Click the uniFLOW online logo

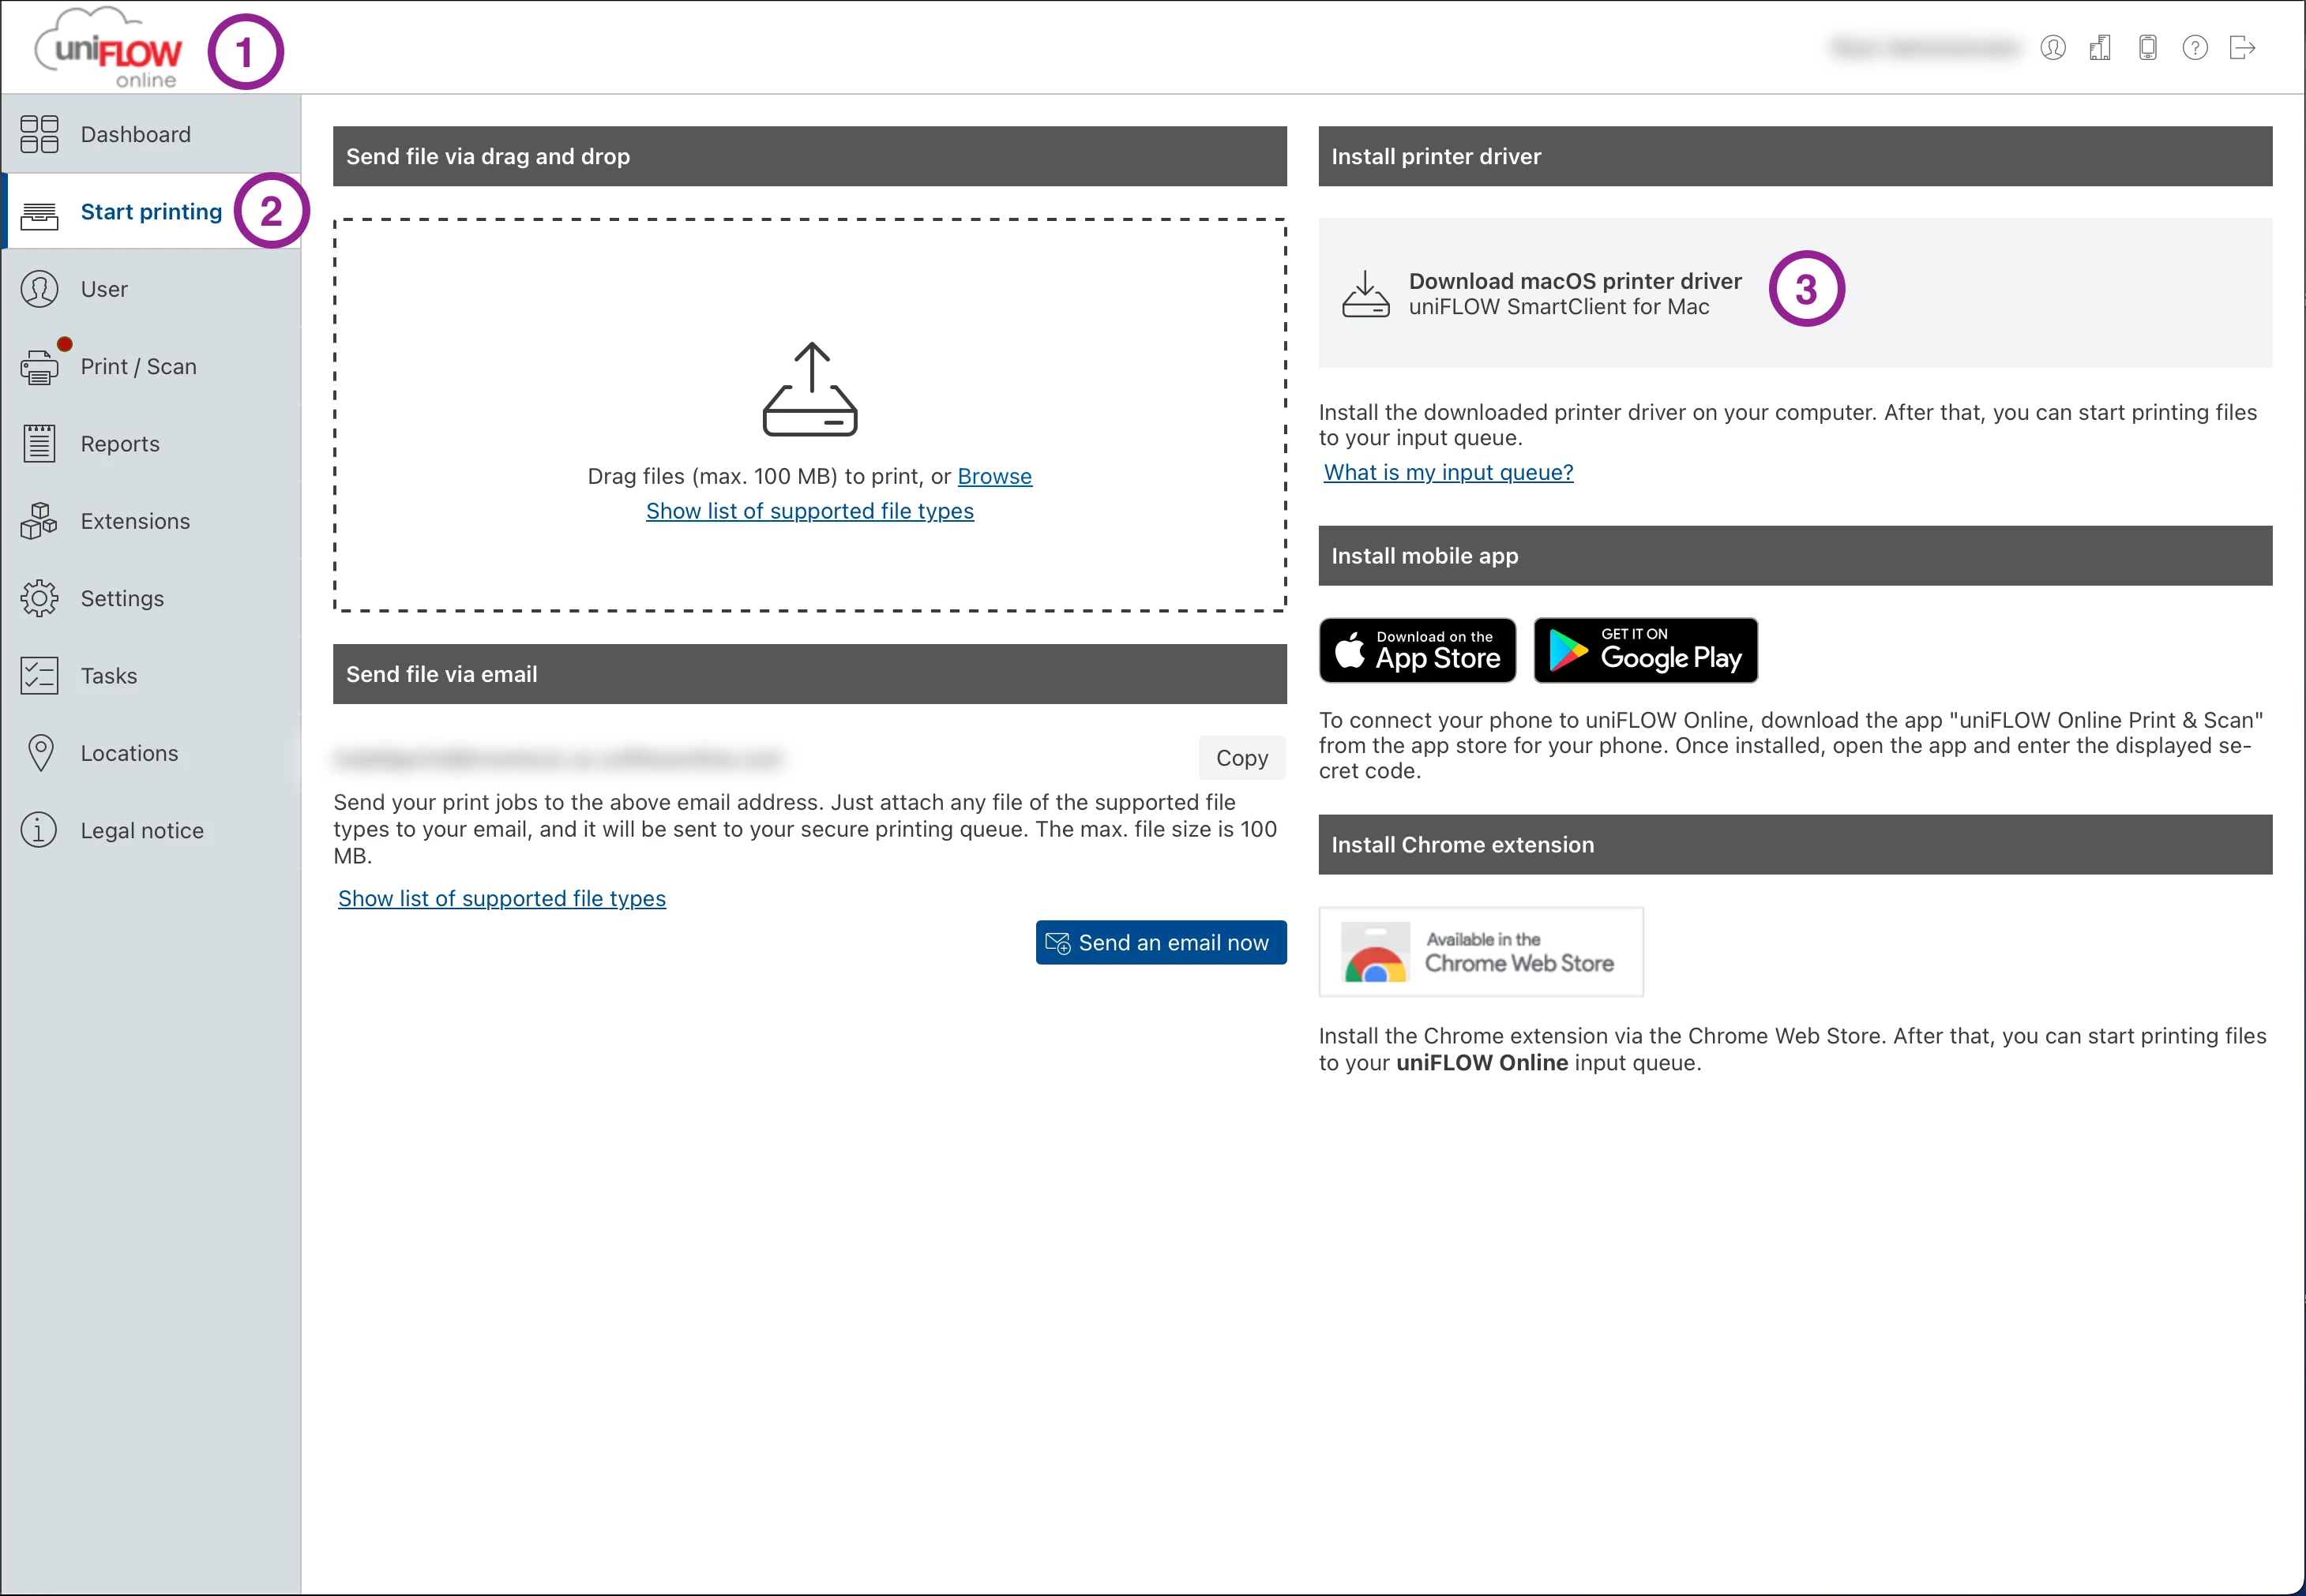(108, 48)
